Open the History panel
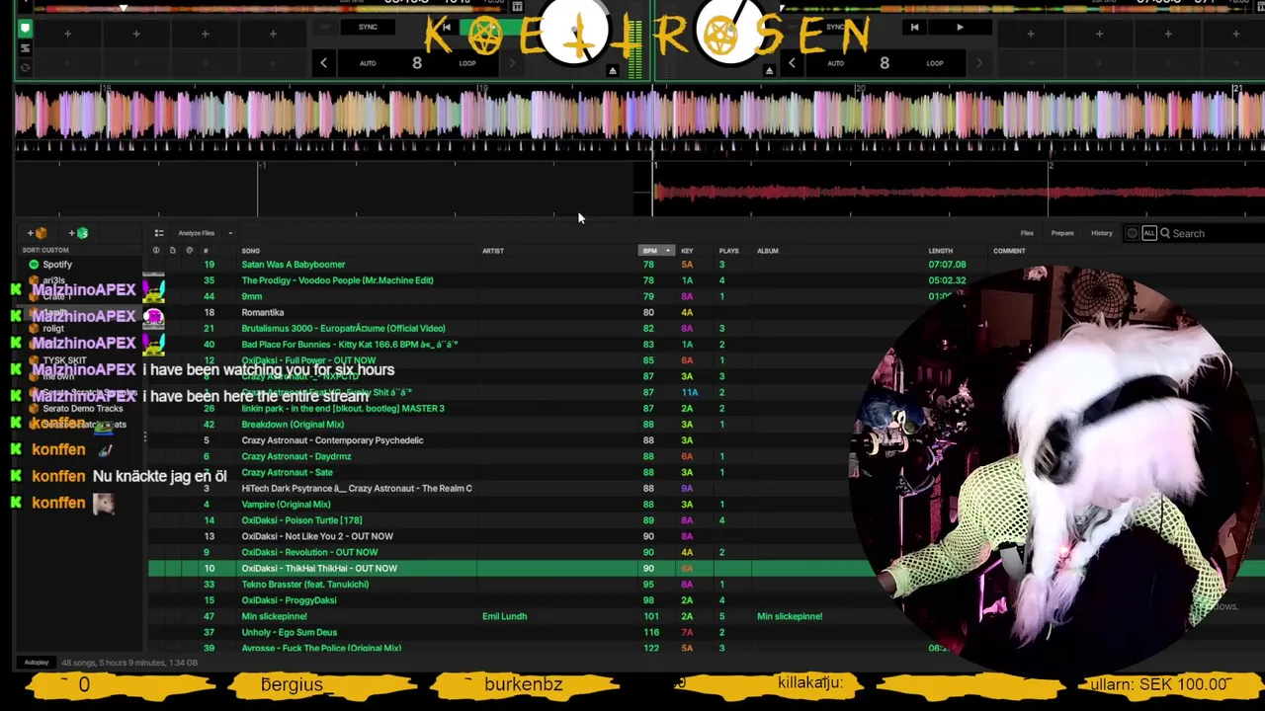 (x=1102, y=233)
